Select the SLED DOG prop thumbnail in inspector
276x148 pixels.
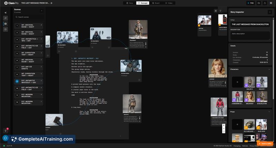[262, 124]
